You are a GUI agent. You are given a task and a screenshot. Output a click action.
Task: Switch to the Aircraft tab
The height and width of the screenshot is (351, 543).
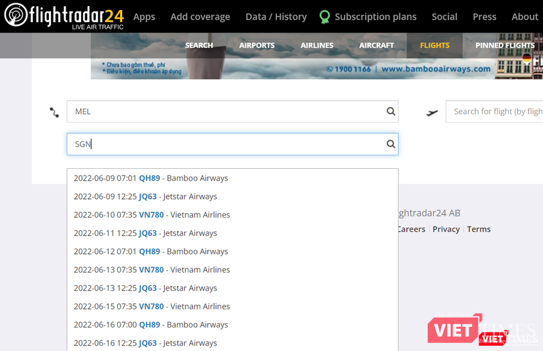coord(377,46)
